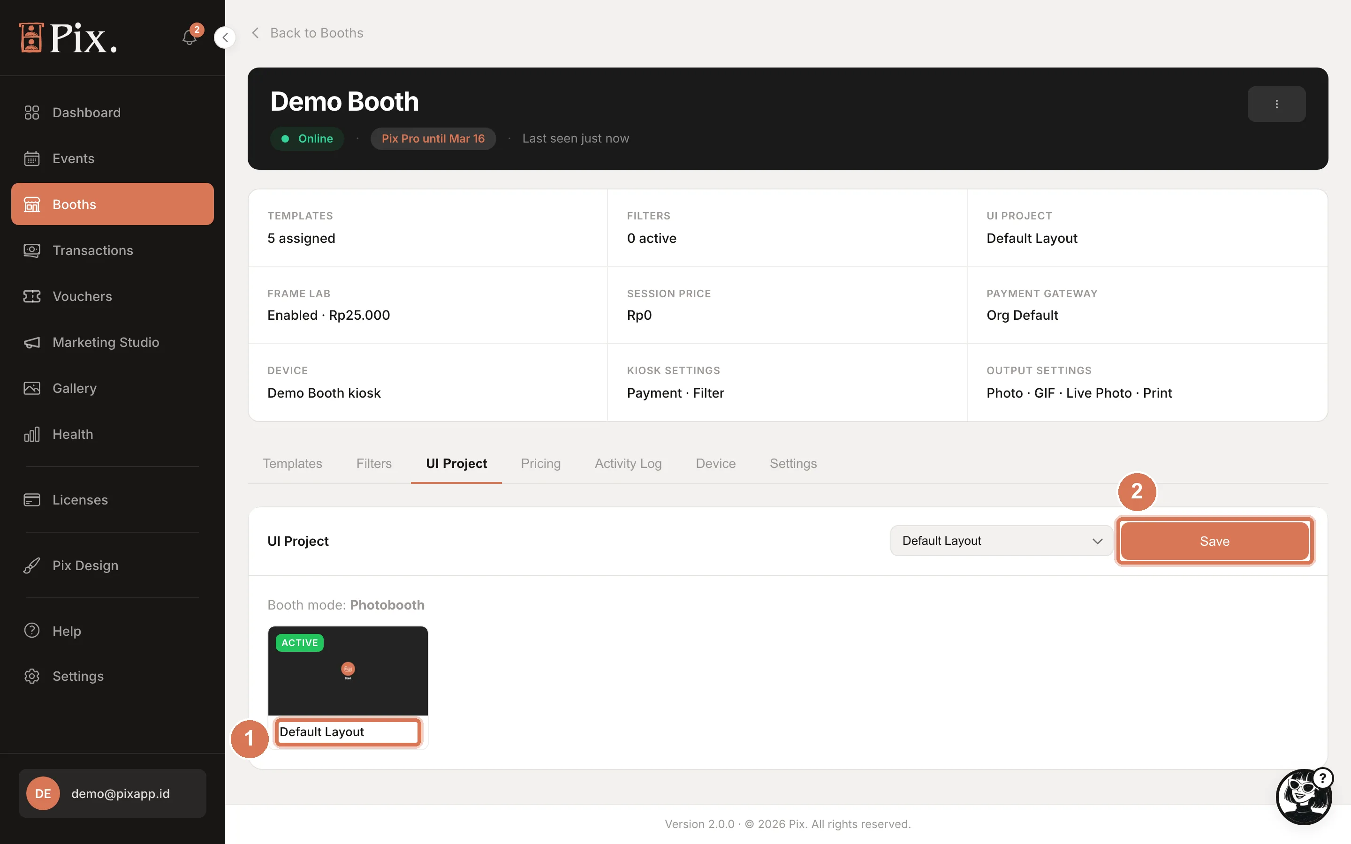This screenshot has height=844, width=1351.
Task: Expand the Default Layout dropdown
Action: tap(1002, 541)
